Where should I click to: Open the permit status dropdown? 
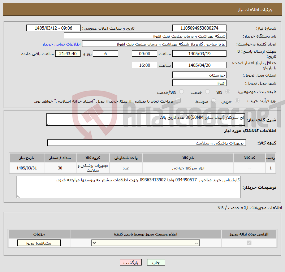pos(146,243)
